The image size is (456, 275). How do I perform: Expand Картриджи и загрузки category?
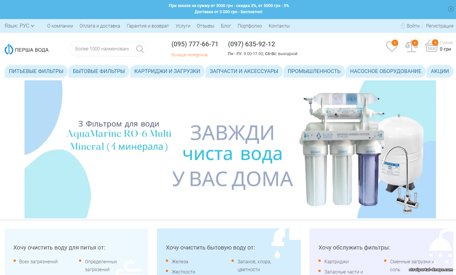pyautogui.click(x=167, y=71)
